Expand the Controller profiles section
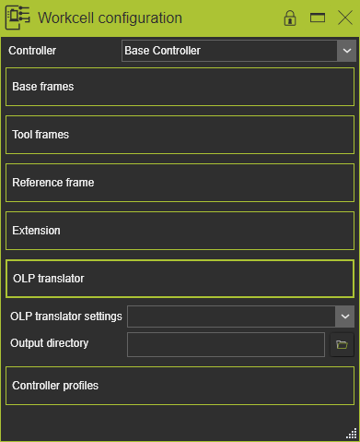The image size is (360, 442). click(180, 386)
